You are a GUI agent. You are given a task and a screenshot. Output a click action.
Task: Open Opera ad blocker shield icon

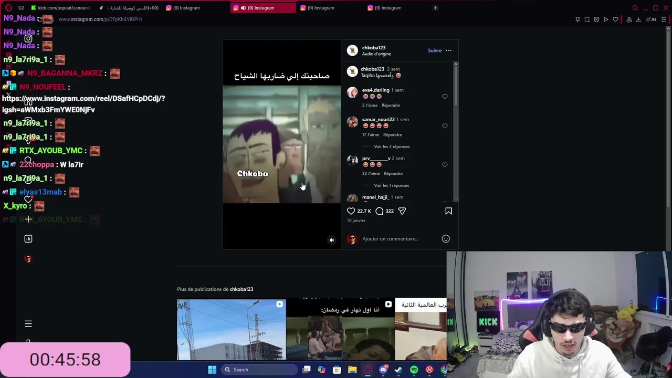596,19
